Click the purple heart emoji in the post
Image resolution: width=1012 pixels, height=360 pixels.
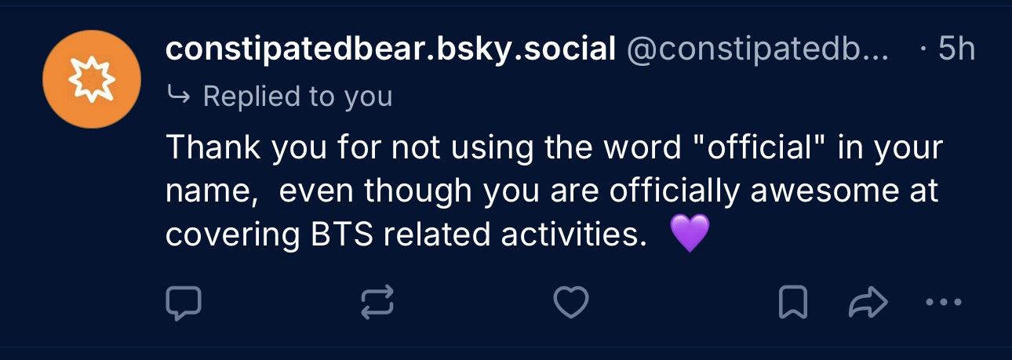click(690, 234)
